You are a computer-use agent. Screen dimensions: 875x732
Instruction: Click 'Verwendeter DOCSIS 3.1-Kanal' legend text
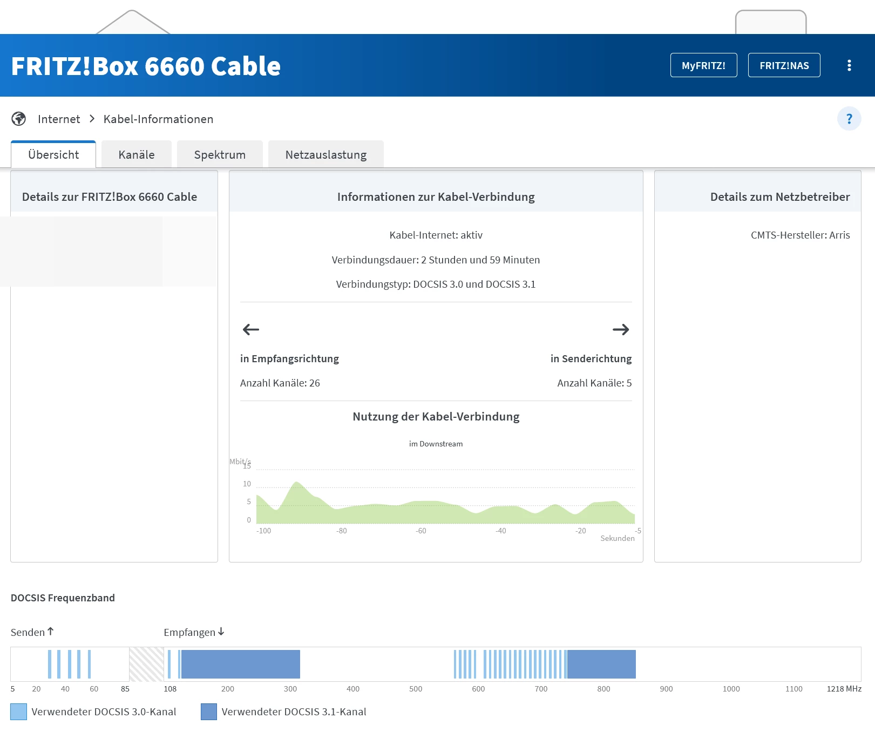tap(294, 711)
